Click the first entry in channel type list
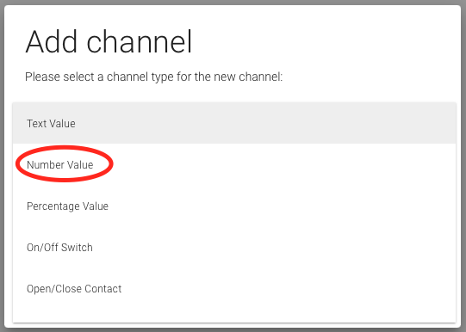Viewport: 466px width, 332px height. pos(234,123)
